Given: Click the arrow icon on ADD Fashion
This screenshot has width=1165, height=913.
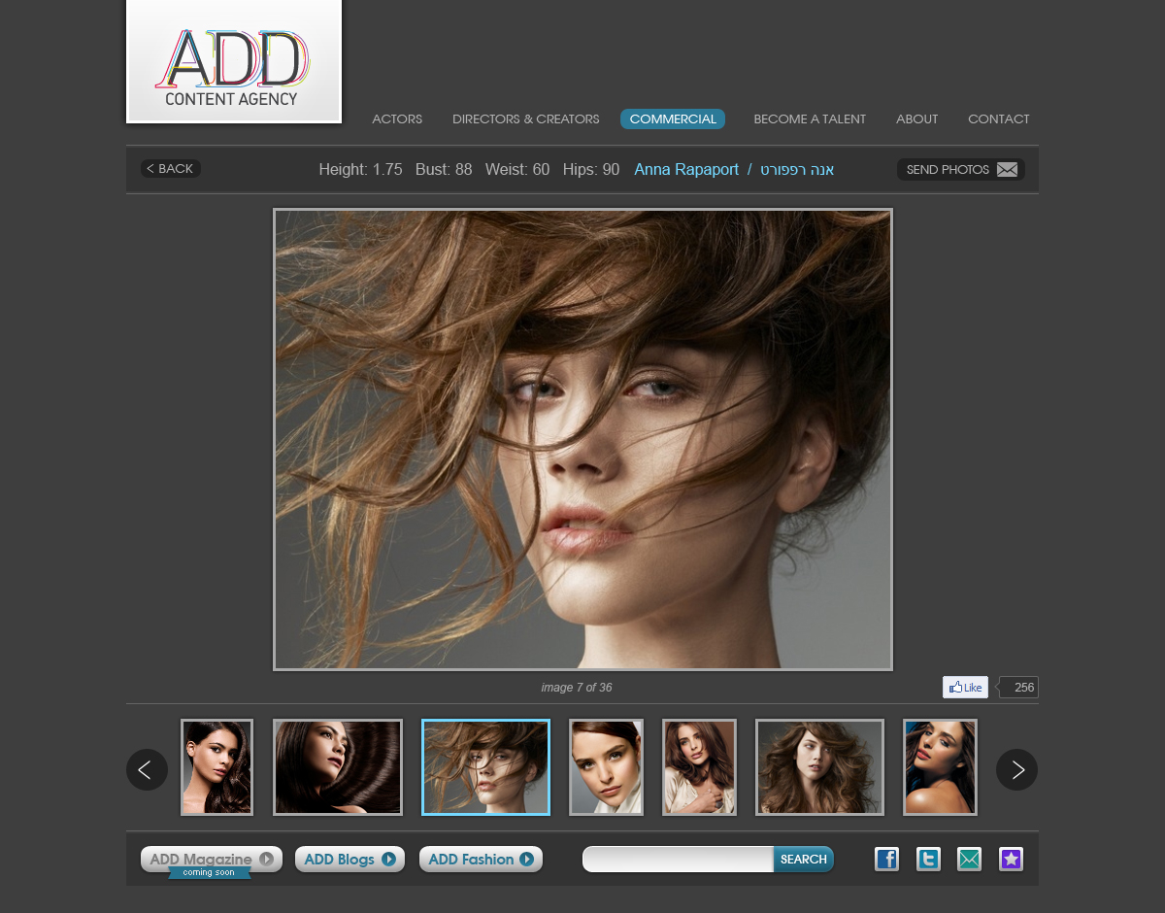Looking at the screenshot, I should coord(527,860).
